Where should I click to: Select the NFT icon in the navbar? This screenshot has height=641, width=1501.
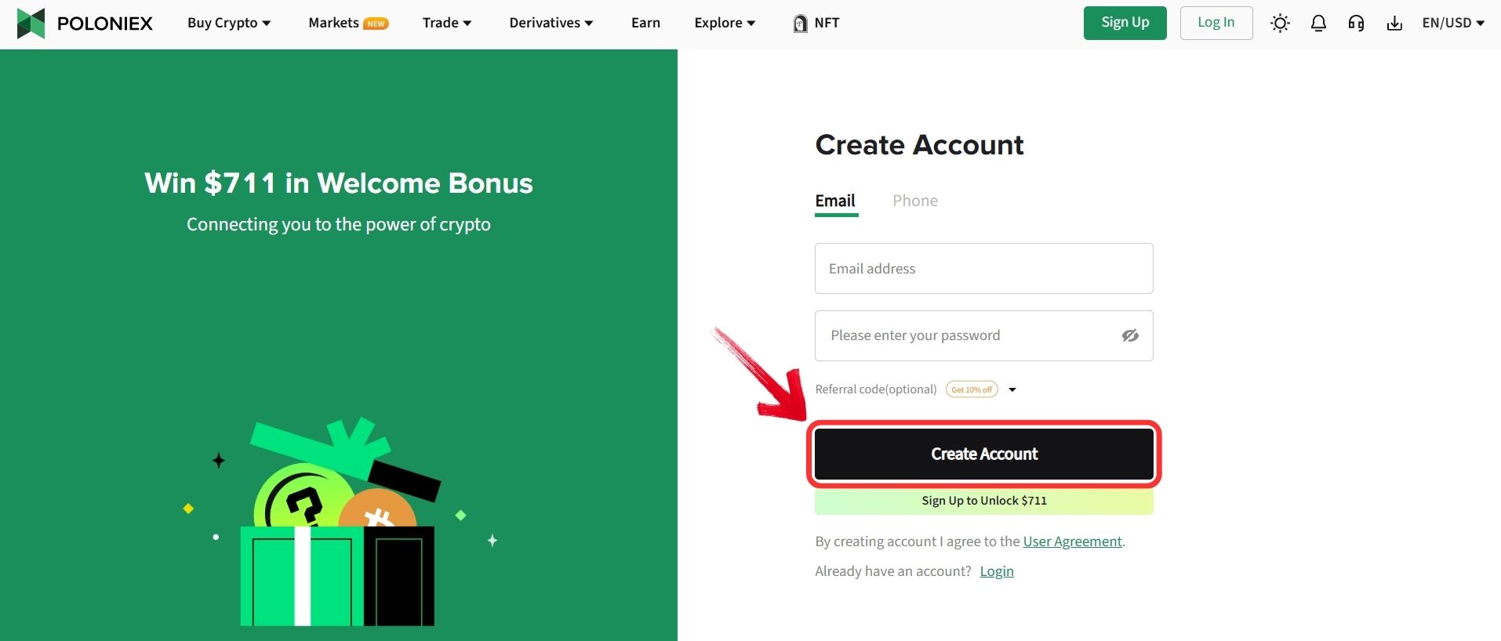pos(800,23)
